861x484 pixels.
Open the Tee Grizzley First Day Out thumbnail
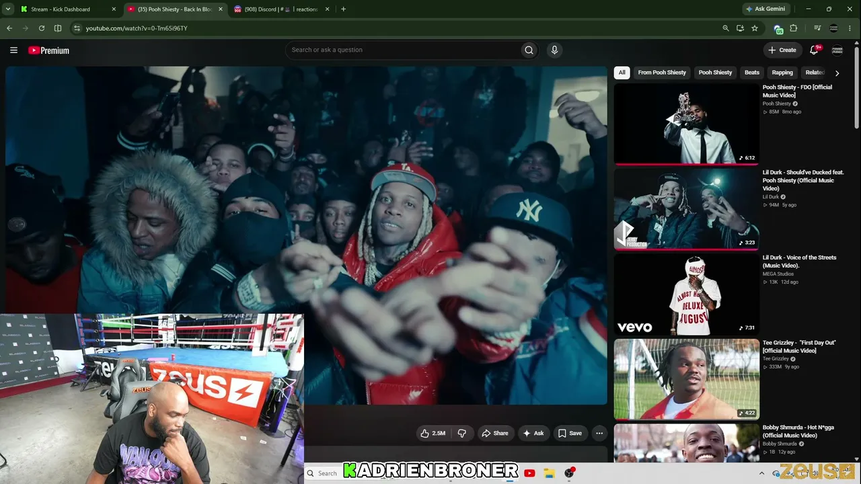click(x=686, y=379)
